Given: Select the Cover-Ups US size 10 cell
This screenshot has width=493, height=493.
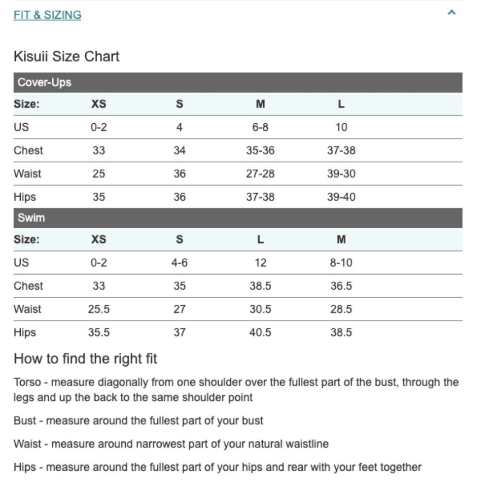Looking at the screenshot, I should click(341, 127).
